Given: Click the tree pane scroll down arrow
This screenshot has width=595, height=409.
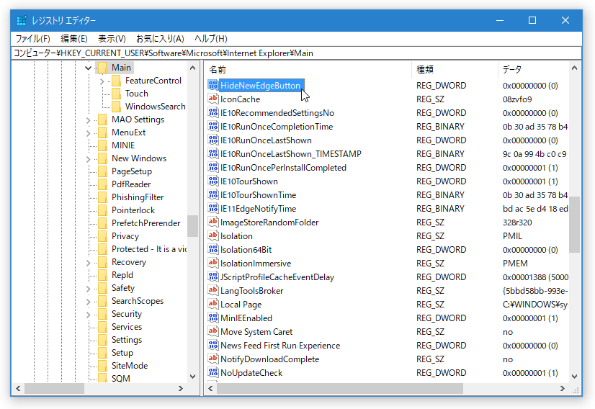Looking at the screenshot, I should [x=193, y=377].
